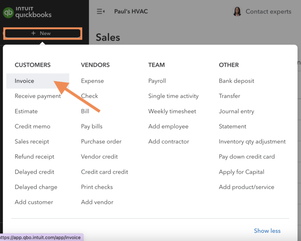Image resolution: width=301 pixels, height=241 pixels.
Task: Create a new Invoice
Action: (24, 81)
